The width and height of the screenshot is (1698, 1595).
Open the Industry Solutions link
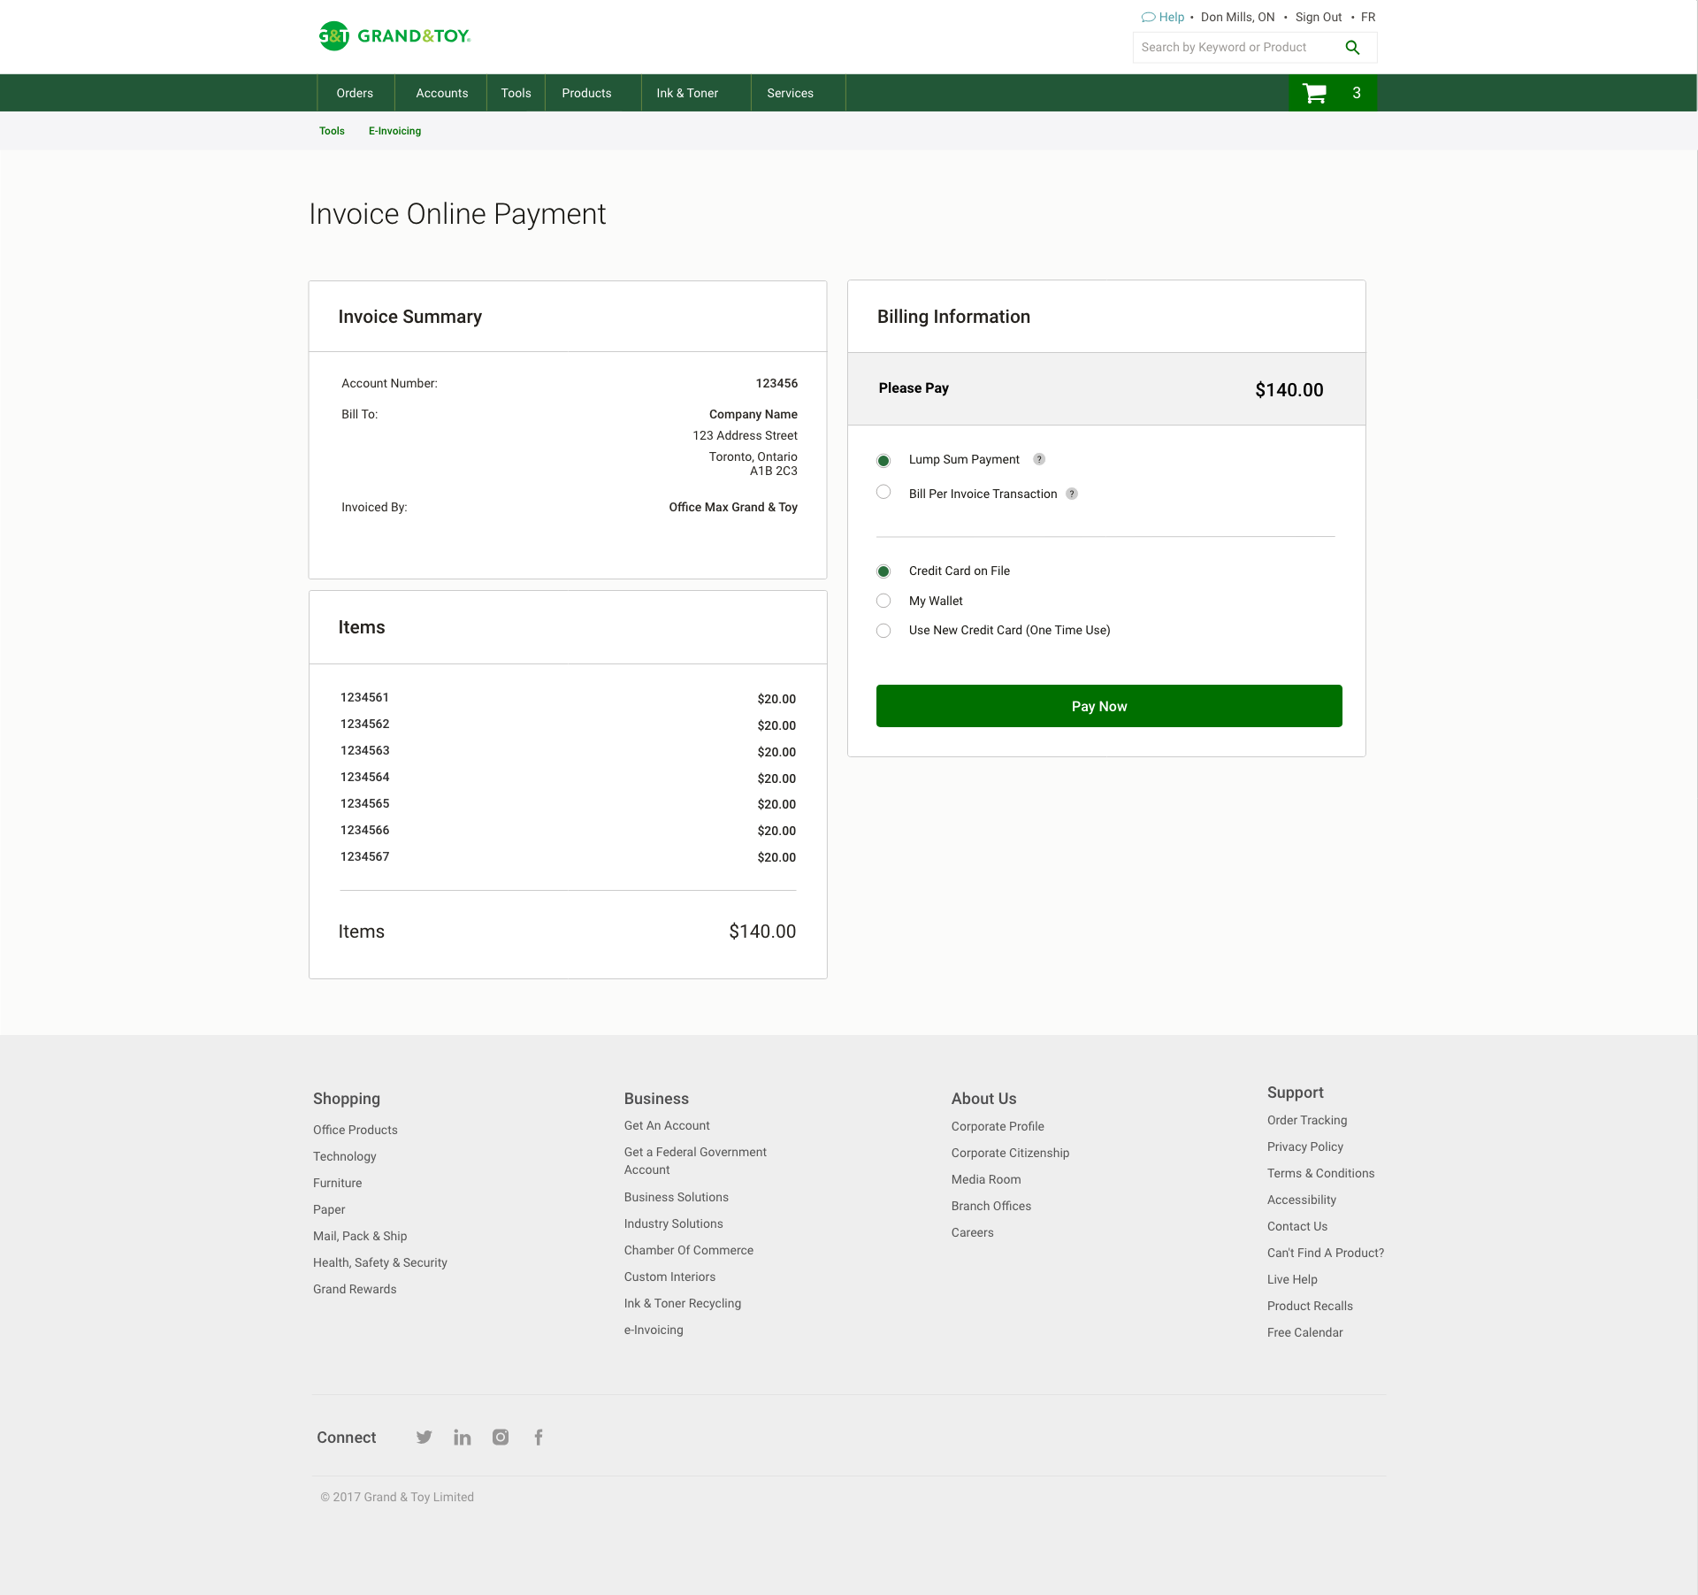coord(674,1223)
